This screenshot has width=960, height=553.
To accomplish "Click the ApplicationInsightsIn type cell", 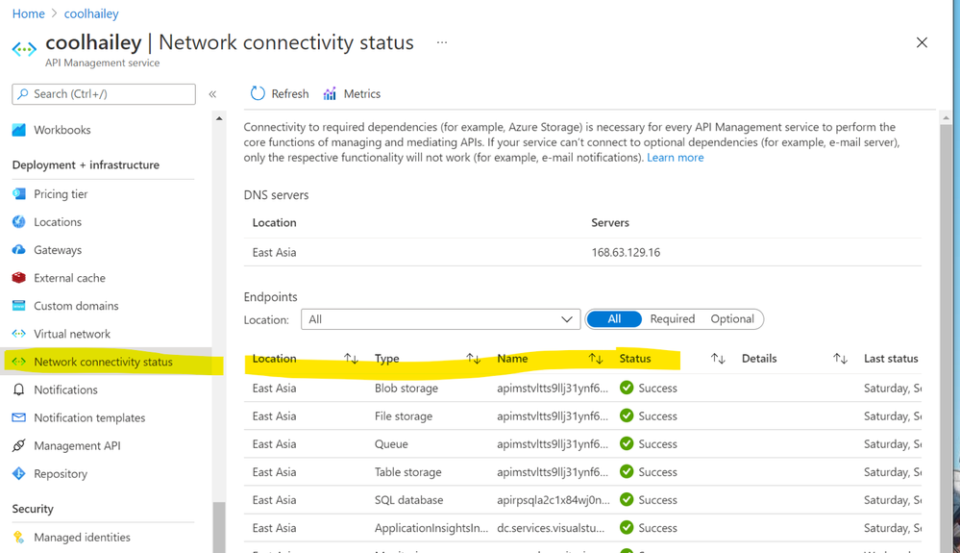I will (x=431, y=528).
